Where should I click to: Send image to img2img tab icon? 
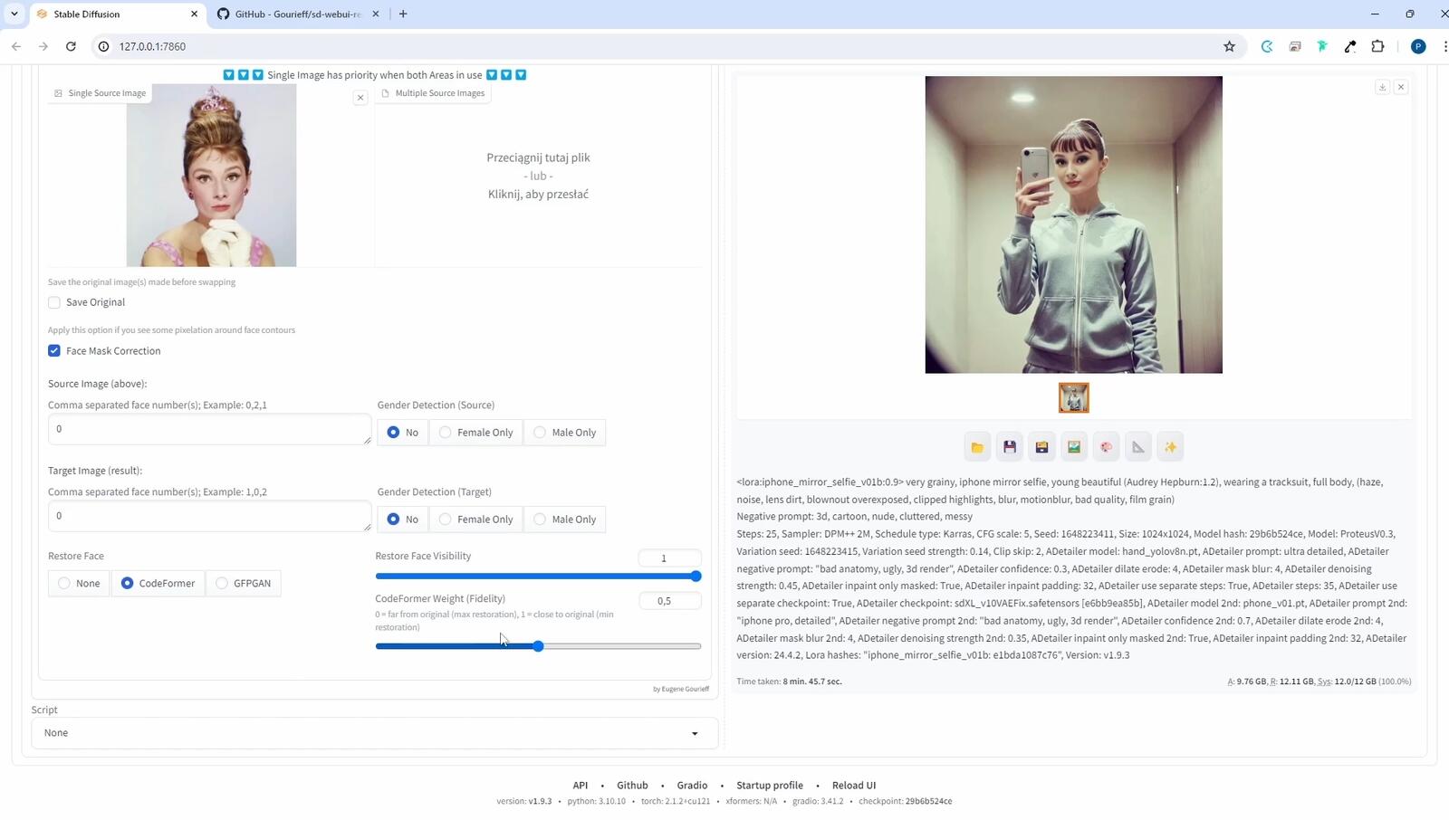pos(1074,447)
